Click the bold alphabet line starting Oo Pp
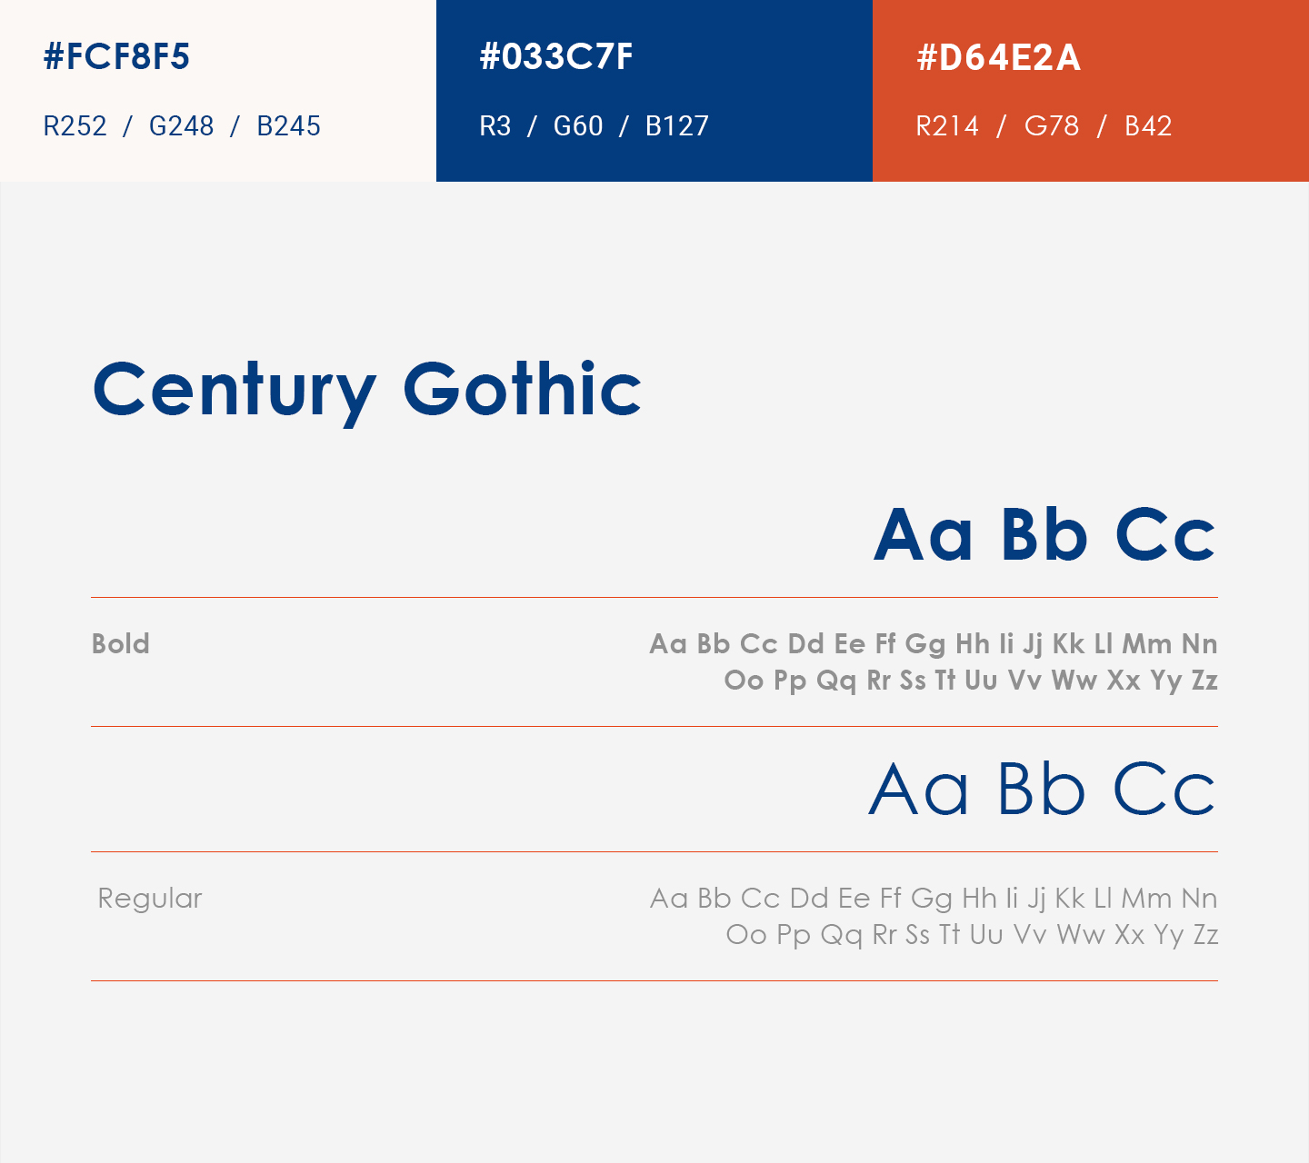 click(x=970, y=680)
